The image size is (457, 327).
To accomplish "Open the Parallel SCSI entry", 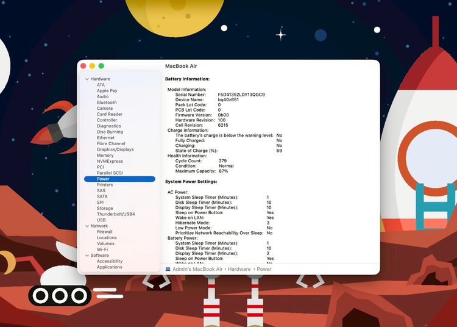I will point(110,173).
